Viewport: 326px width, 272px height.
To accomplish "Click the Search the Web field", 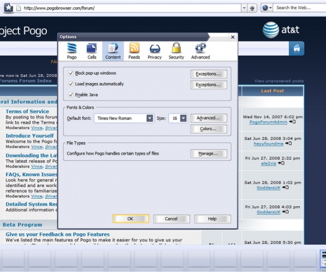I will click(x=300, y=8).
